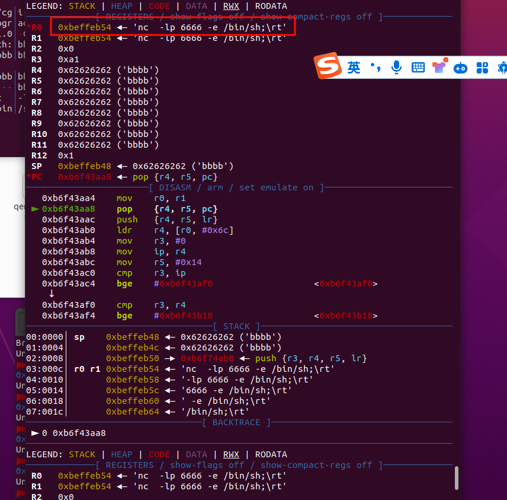Image resolution: width=507 pixels, height=500 pixels.
Task: Click the game controller icon in IME bar
Action: point(460,68)
